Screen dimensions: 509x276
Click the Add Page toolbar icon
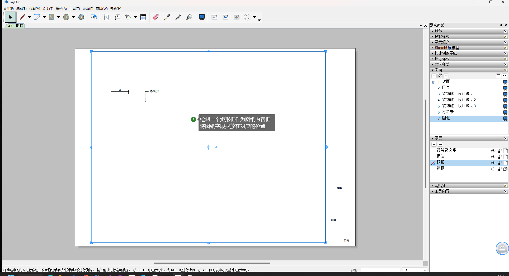point(214,17)
